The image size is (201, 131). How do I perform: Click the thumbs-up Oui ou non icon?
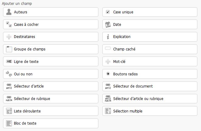tap(9, 74)
